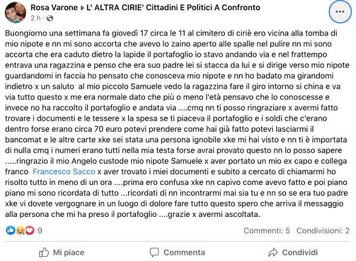Click the speech bubble icon beside Commenta

(x=154, y=253)
